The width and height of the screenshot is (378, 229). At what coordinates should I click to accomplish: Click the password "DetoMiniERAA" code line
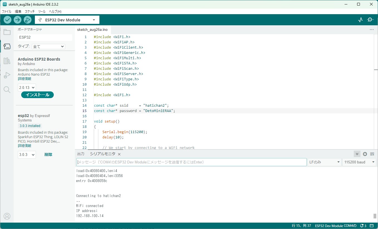135,111
